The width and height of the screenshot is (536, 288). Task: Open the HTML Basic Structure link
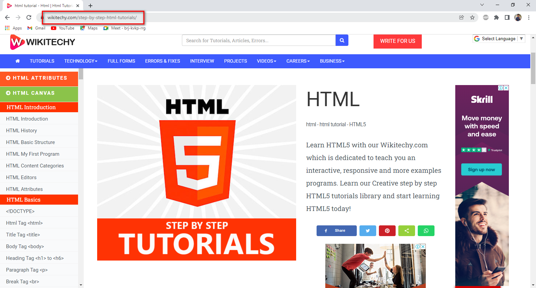tap(30, 142)
